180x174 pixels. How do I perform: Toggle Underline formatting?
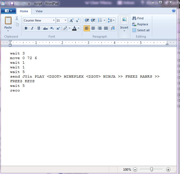coord(39,28)
